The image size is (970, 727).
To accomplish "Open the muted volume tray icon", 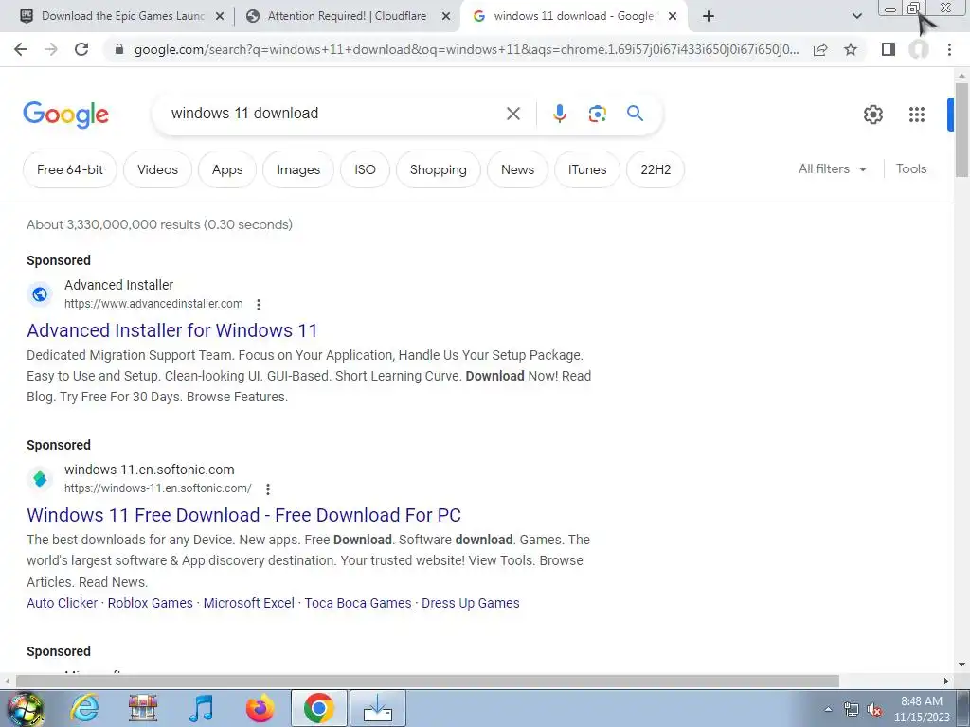I will pyautogui.click(x=874, y=710).
